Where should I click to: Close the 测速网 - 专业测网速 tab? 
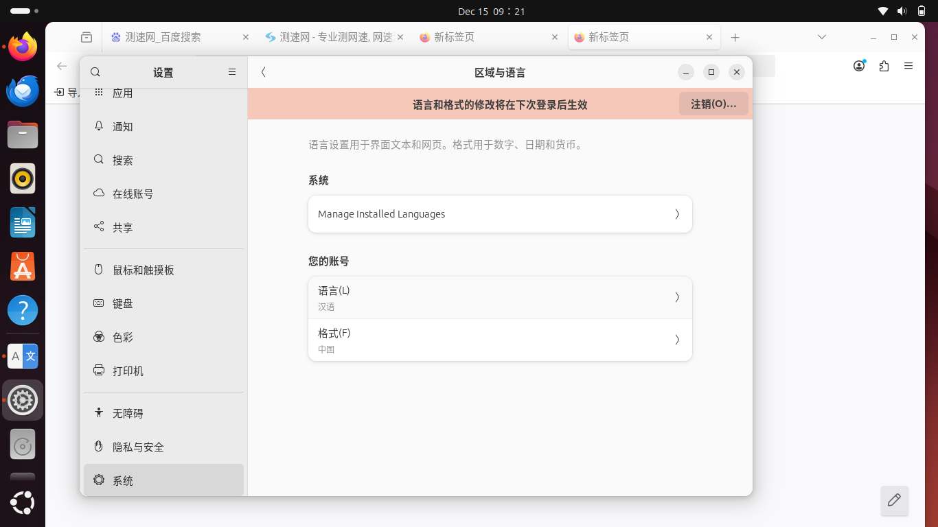coord(401,37)
